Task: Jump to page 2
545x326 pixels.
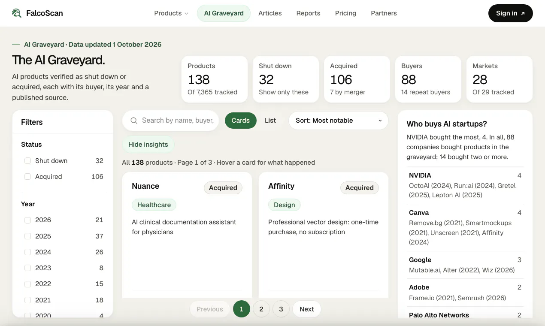Action: (x=261, y=309)
